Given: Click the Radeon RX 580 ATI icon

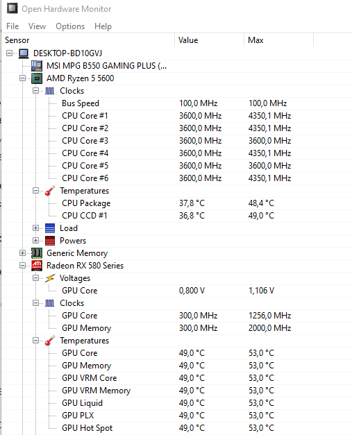Looking at the screenshot, I should [x=37, y=266].
